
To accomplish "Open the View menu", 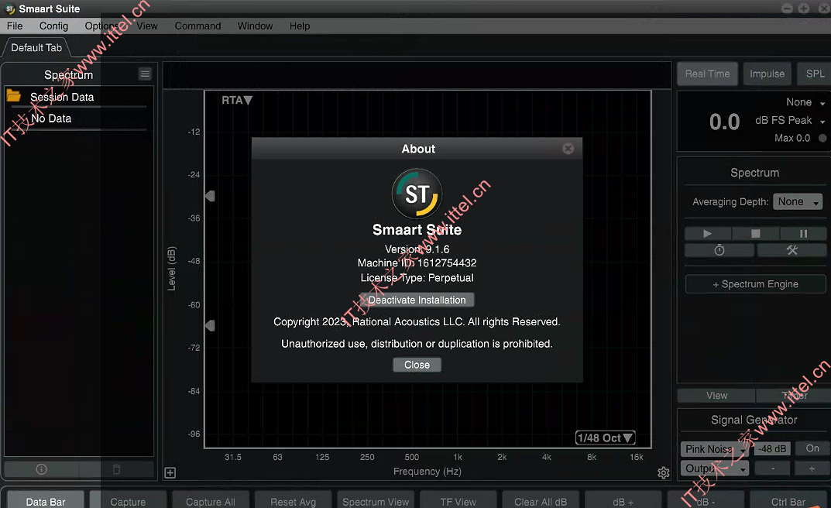I will [147, 26].
